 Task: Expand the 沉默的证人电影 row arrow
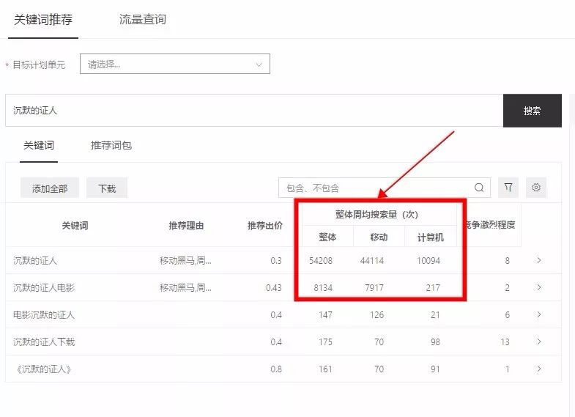point(539,287)
